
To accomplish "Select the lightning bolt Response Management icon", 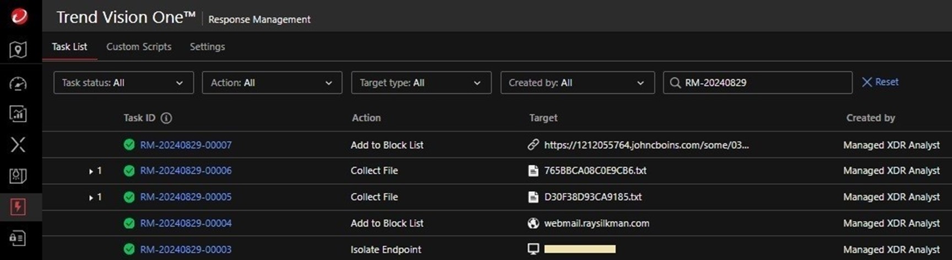I will click(18, 207).
